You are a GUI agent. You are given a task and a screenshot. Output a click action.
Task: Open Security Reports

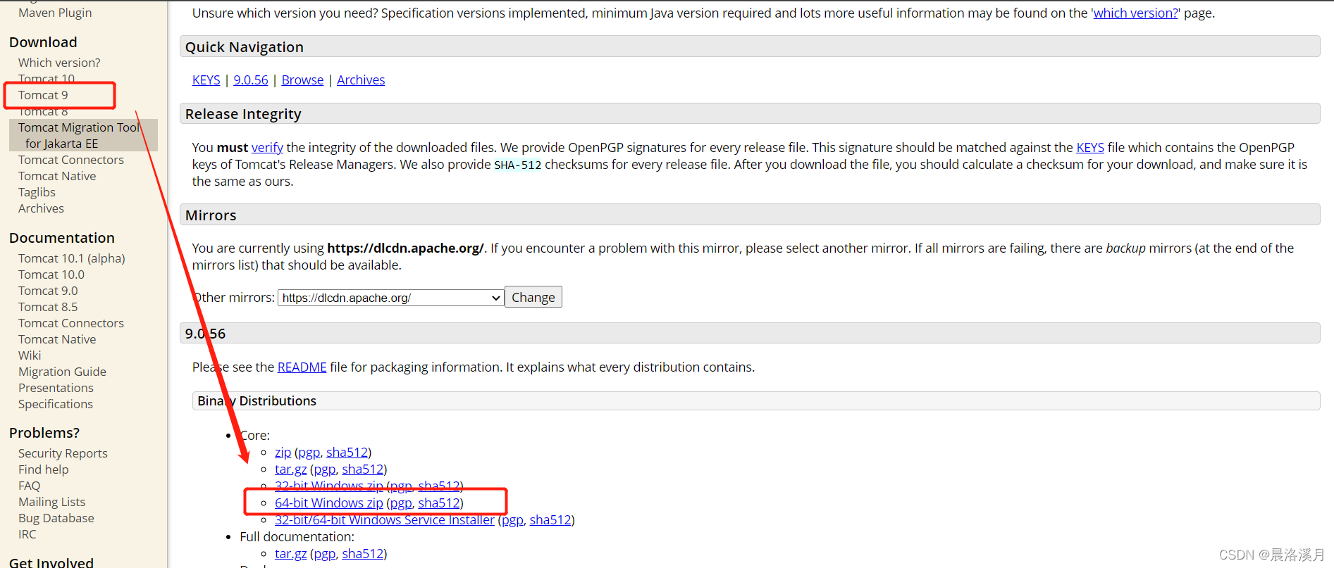point(63,453)
